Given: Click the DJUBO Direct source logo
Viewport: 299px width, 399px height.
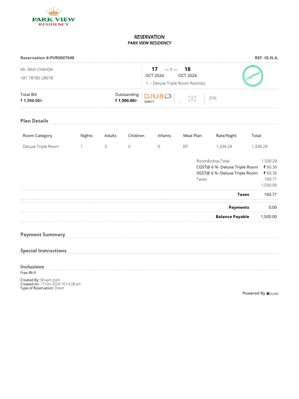Looking at the screenshot, I should click(x=158, y=98).
